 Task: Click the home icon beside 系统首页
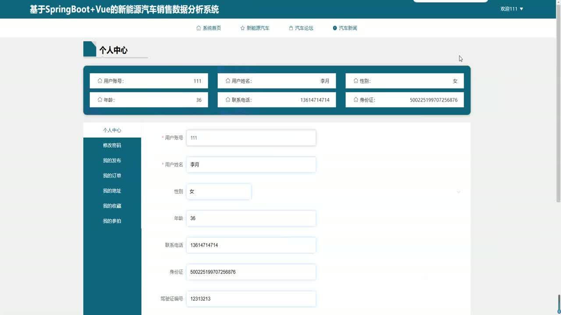(x=199, y=28)
